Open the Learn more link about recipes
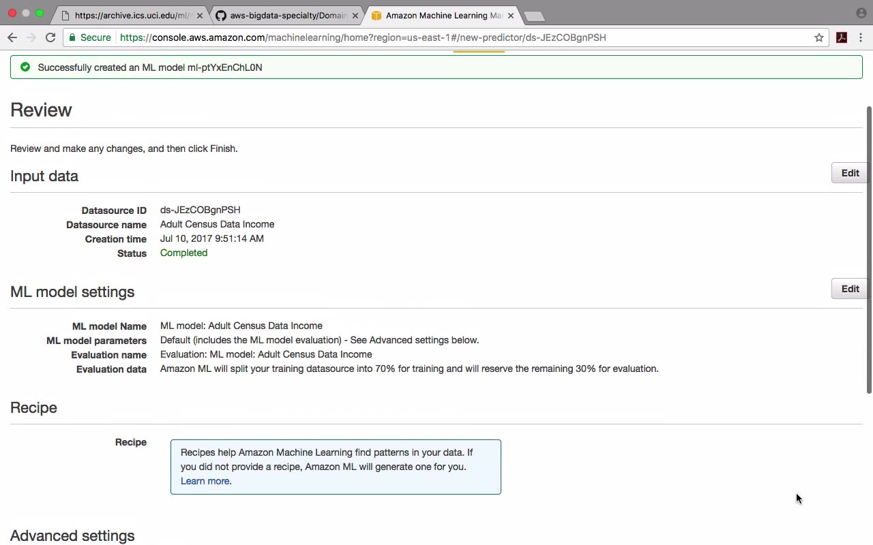The height and width of the screenshot is (545, 873). tap(206, 481)
